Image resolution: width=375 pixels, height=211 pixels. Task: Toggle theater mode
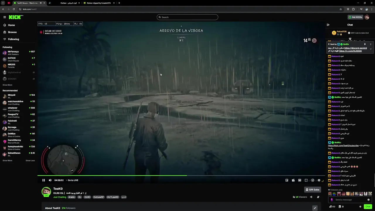300,180
